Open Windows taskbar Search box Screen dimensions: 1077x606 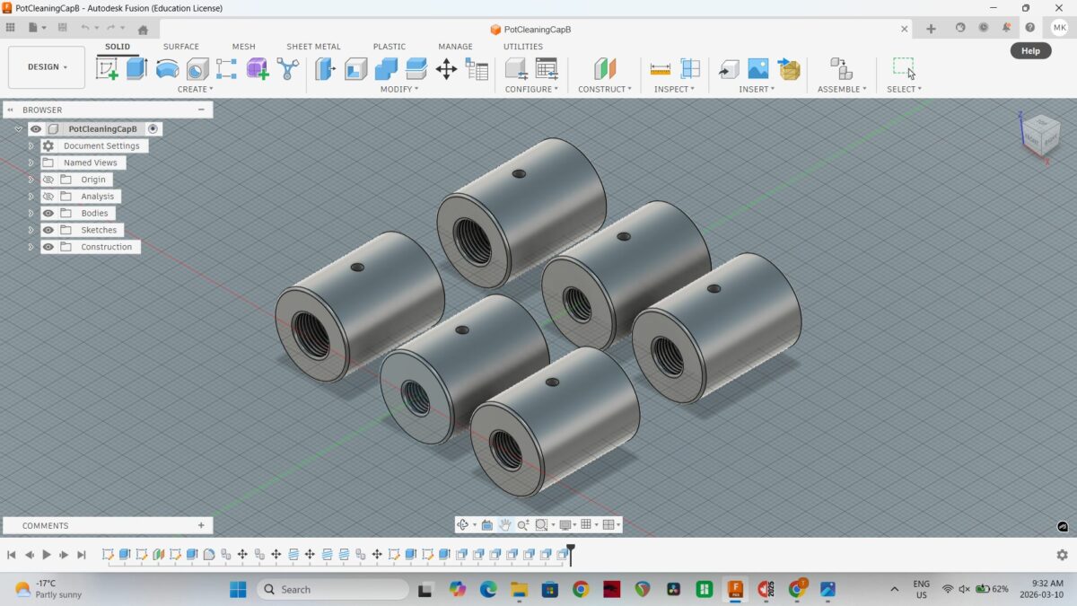coord(332,590)
